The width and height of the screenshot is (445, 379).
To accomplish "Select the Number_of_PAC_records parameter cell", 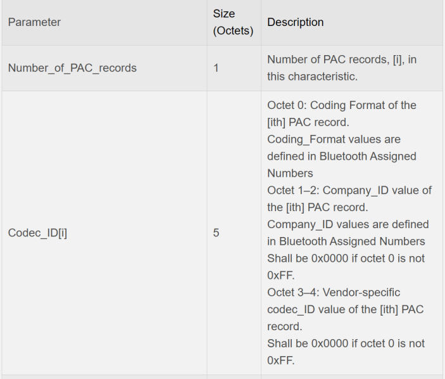I will [x=72, y=68].
